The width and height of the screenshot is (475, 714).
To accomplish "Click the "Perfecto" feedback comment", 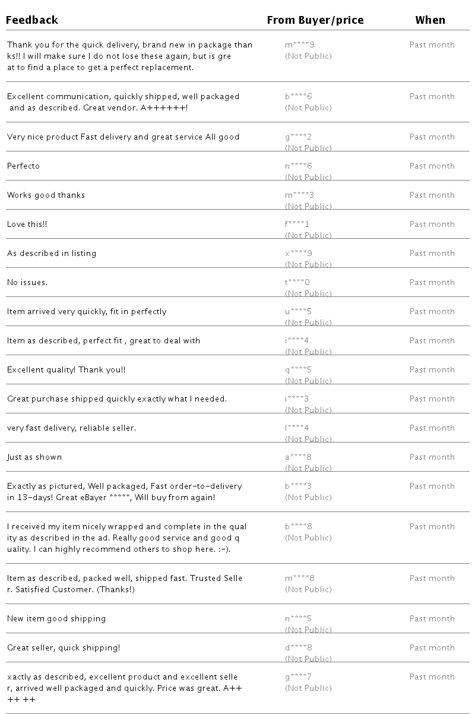I will (23, 166).
